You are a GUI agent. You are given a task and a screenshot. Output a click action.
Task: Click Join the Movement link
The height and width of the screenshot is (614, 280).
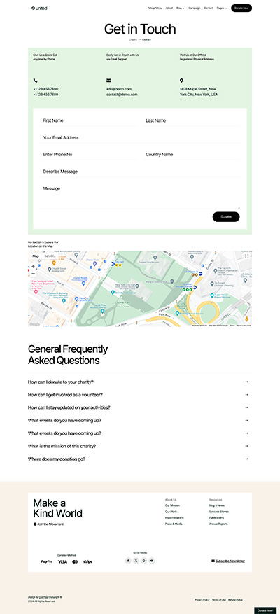[x=50, y=524]
